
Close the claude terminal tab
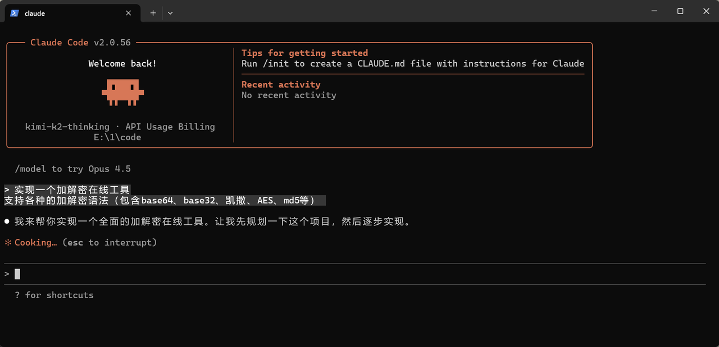pos(129,13)
